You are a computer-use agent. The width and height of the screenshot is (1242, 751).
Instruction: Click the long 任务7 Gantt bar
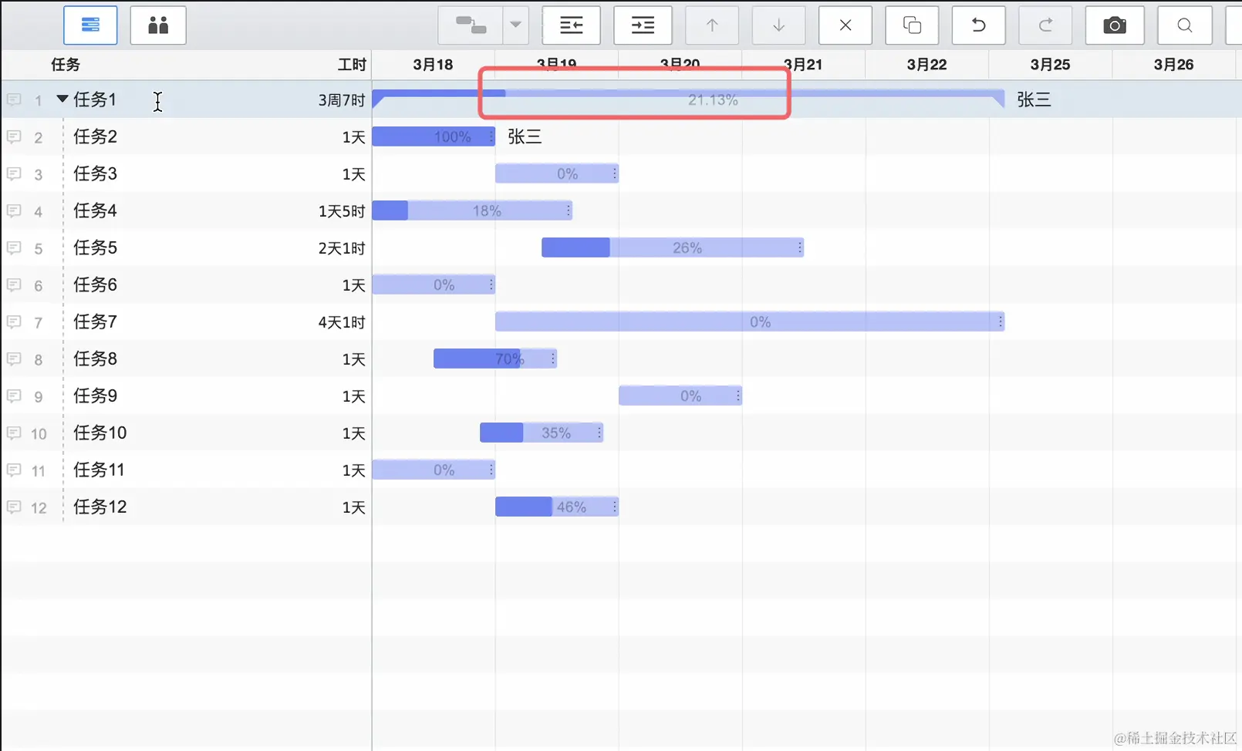pos(750,322)
